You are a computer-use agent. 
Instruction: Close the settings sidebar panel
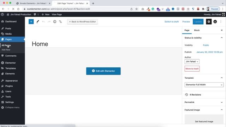tap(222, 30)
